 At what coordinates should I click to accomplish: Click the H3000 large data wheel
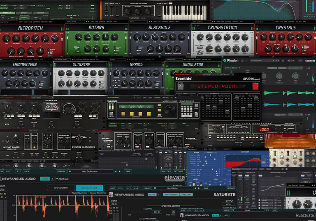tap(170, 110)
